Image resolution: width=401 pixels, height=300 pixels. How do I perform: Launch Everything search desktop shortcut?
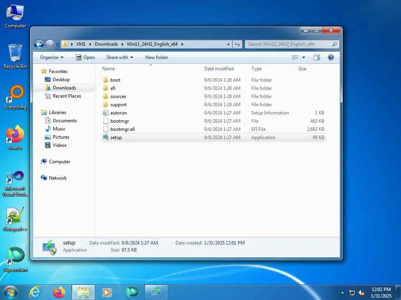point(15,97)
